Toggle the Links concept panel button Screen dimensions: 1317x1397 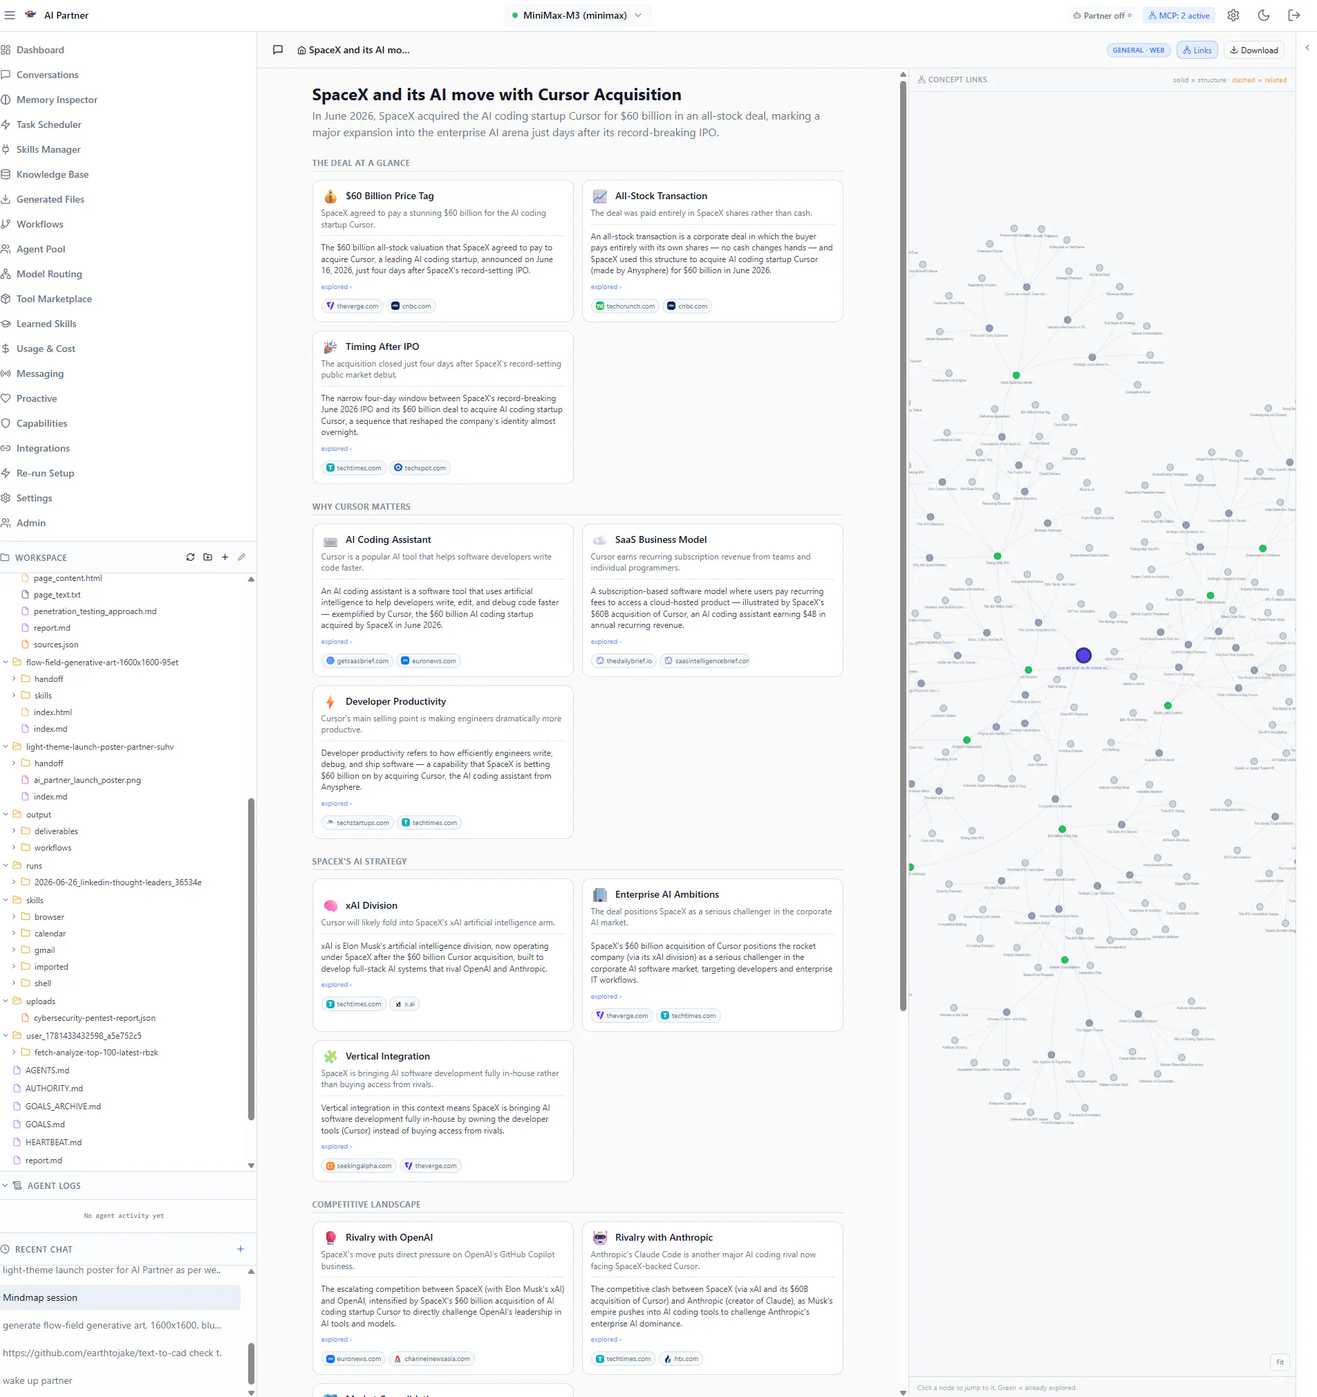pos(1197,50)
